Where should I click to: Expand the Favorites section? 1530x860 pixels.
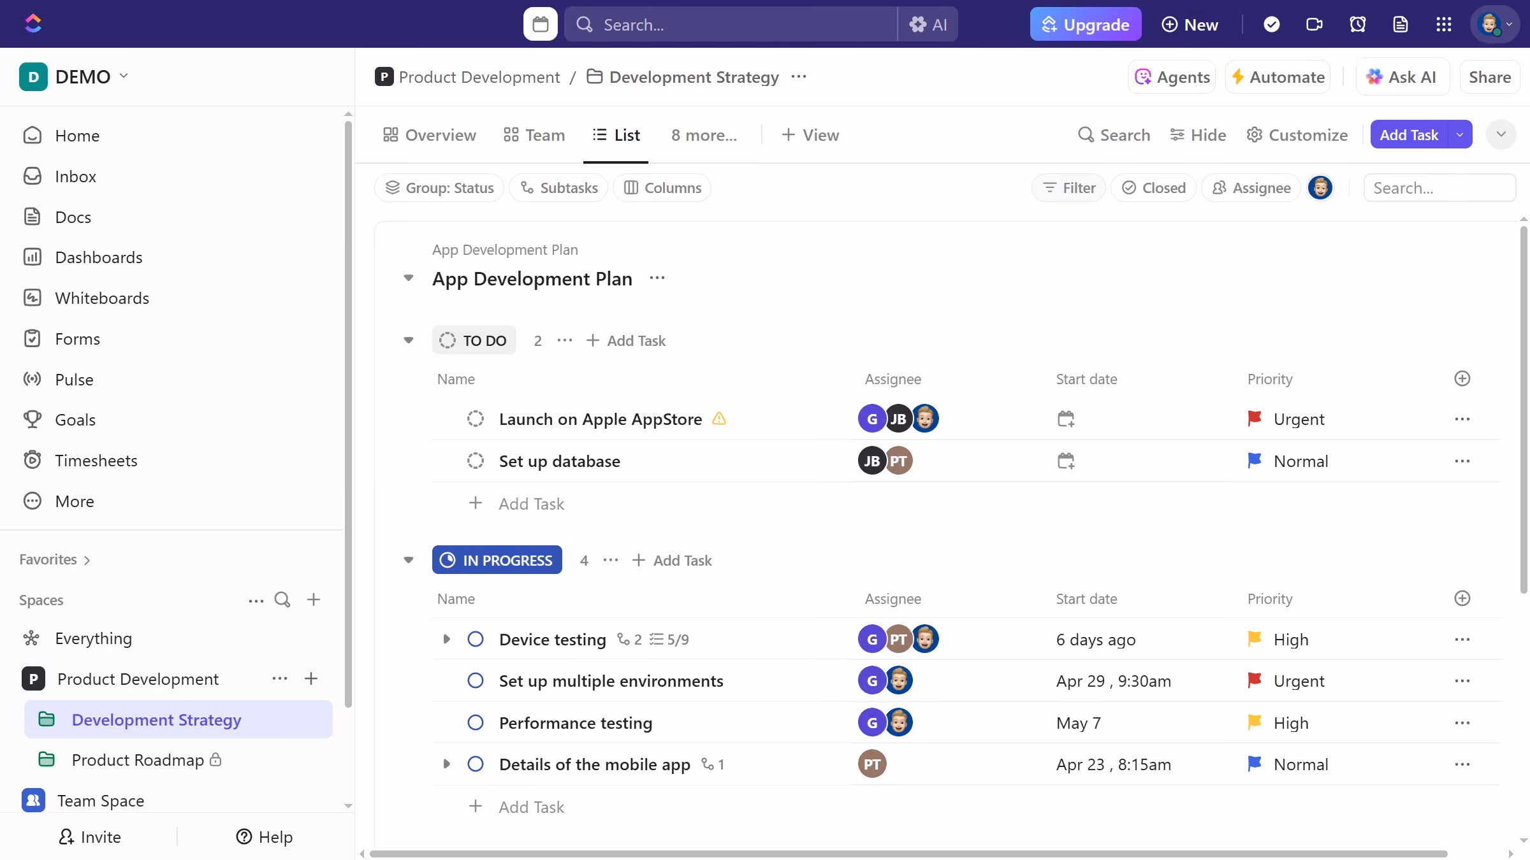click(55, 559)
